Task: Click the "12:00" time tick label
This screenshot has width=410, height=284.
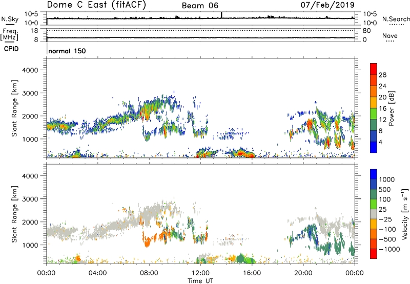Action: click(x=200, y=273)
